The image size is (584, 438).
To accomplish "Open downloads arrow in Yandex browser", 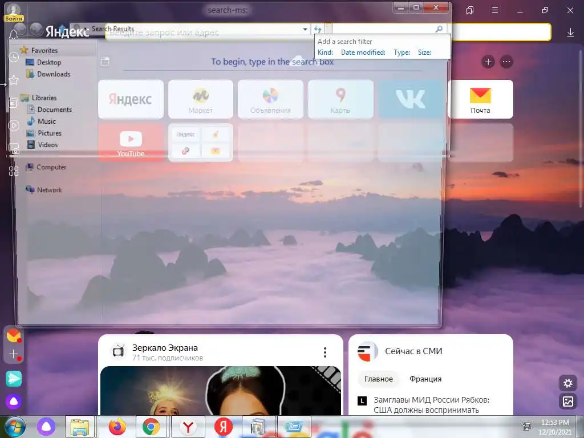I will (570, 33).
